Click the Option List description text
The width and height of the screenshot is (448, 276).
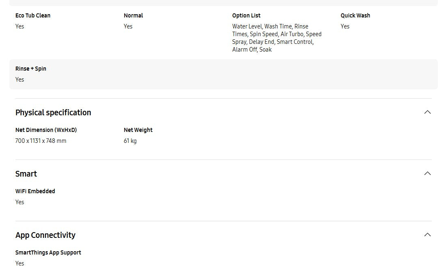click(276, 38)
